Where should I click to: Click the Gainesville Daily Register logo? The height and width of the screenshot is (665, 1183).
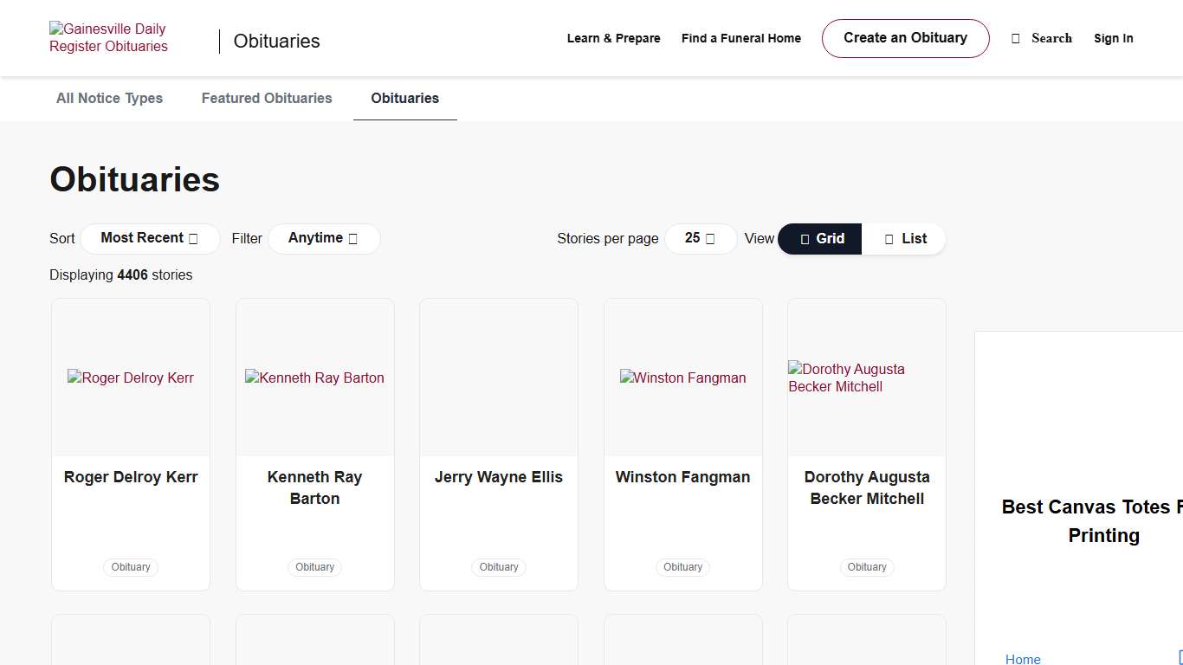(109, 38)
